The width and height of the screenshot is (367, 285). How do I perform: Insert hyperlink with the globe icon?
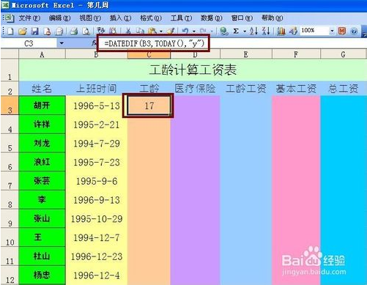223,32
